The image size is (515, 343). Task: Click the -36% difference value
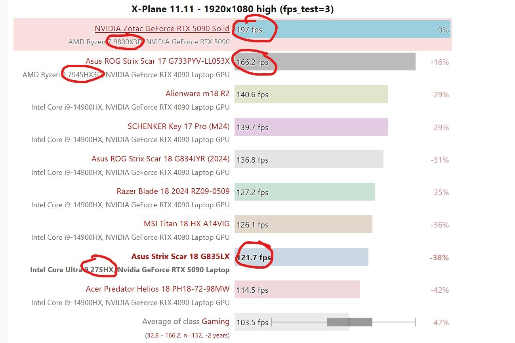(440, 225)
